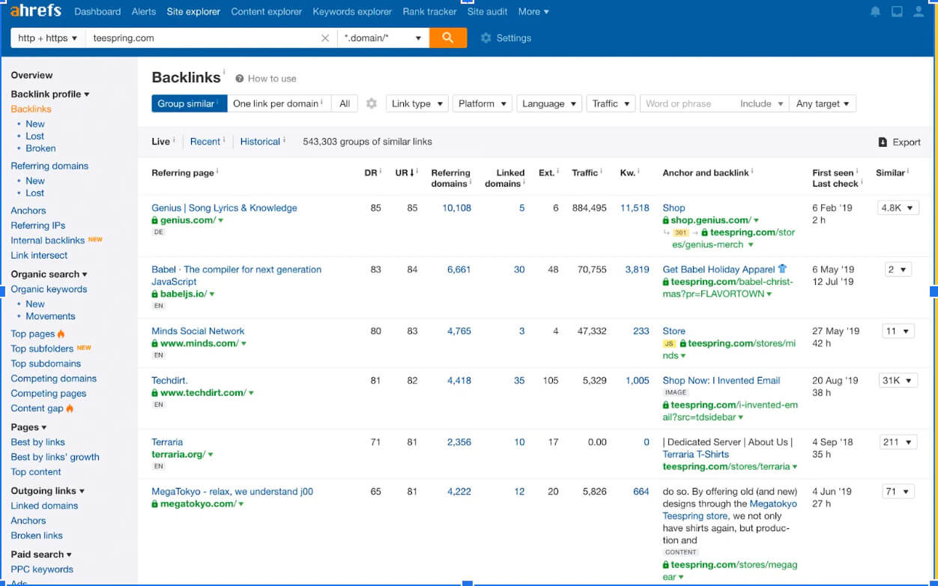
Task: Open Competing domains in the sidebar
Action: 54,378
